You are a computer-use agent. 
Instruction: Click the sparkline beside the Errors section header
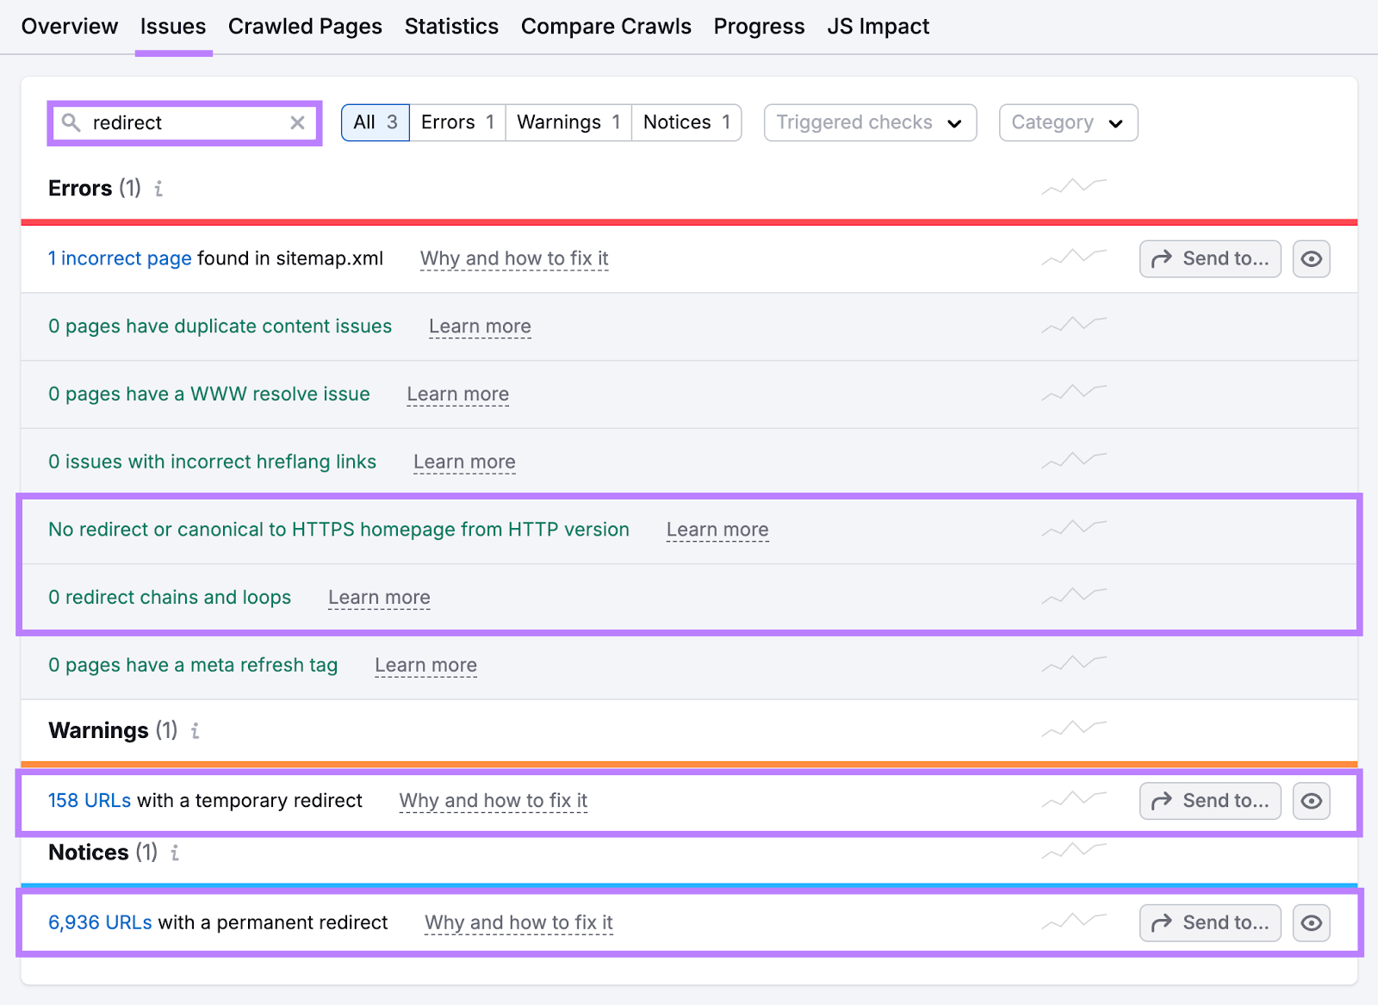pyautogui.click(x=1074, y=186)
